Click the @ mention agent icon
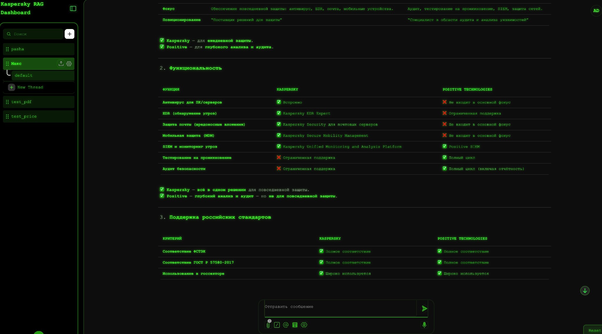Screen dimensions: 602x334 pyautogui.click(x=286, y=325)
